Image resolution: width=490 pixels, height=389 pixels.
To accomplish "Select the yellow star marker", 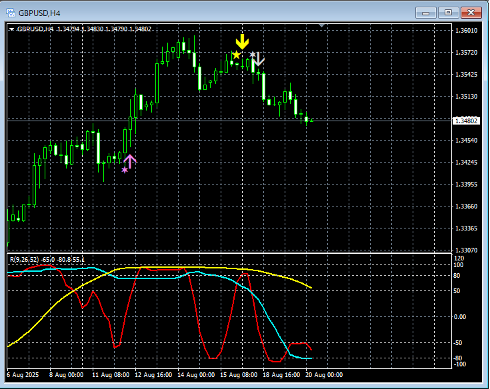I will [236, 55].
